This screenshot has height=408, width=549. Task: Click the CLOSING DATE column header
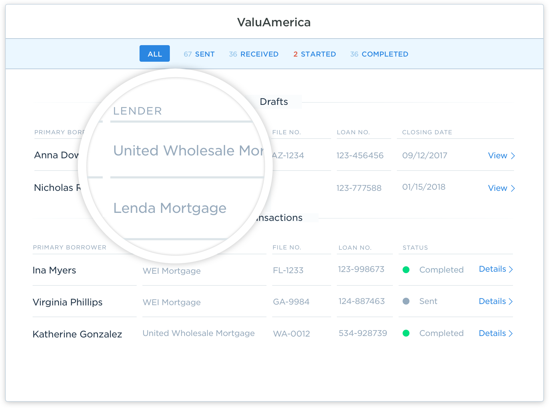(x=427, y=132)
